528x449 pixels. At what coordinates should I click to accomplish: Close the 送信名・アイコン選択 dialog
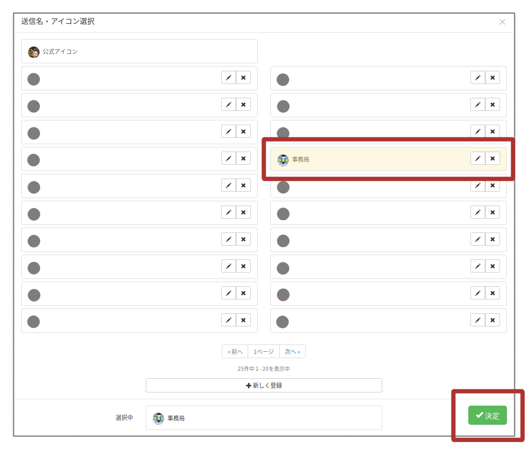coord(502,22)
